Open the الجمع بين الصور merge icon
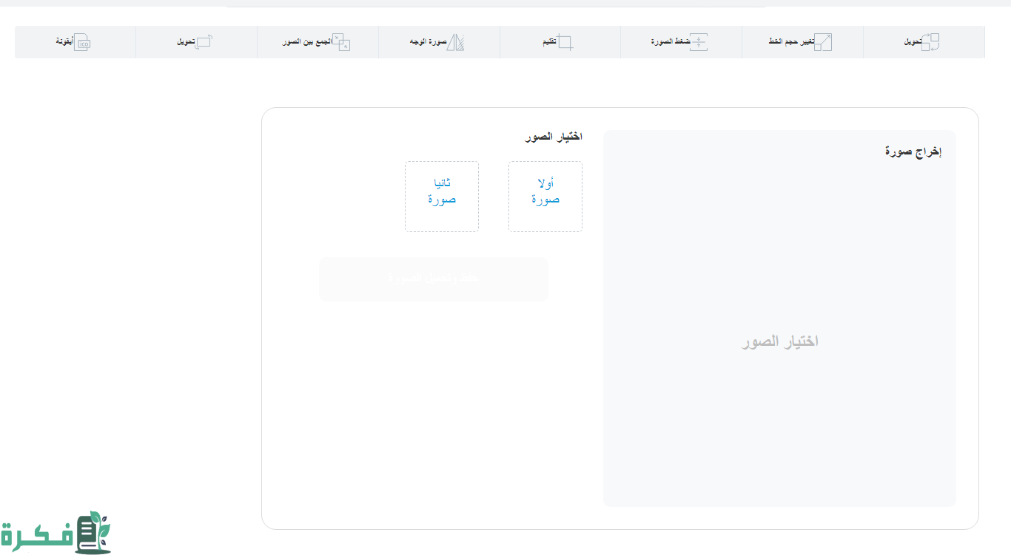Image resolution: width=1011 pixels, height=555 pixels. pos(340,42)
